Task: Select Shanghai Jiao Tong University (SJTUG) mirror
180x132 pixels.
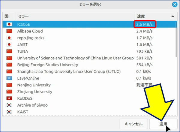Action: (x=89, y=72)
